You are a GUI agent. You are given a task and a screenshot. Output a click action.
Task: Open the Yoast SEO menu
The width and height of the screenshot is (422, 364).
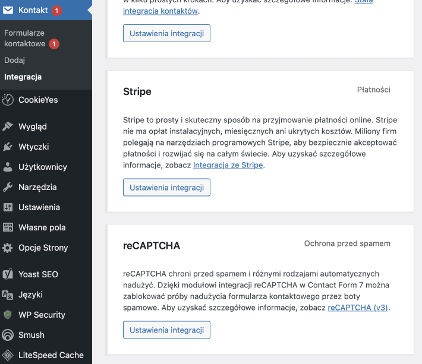point(46,274)
